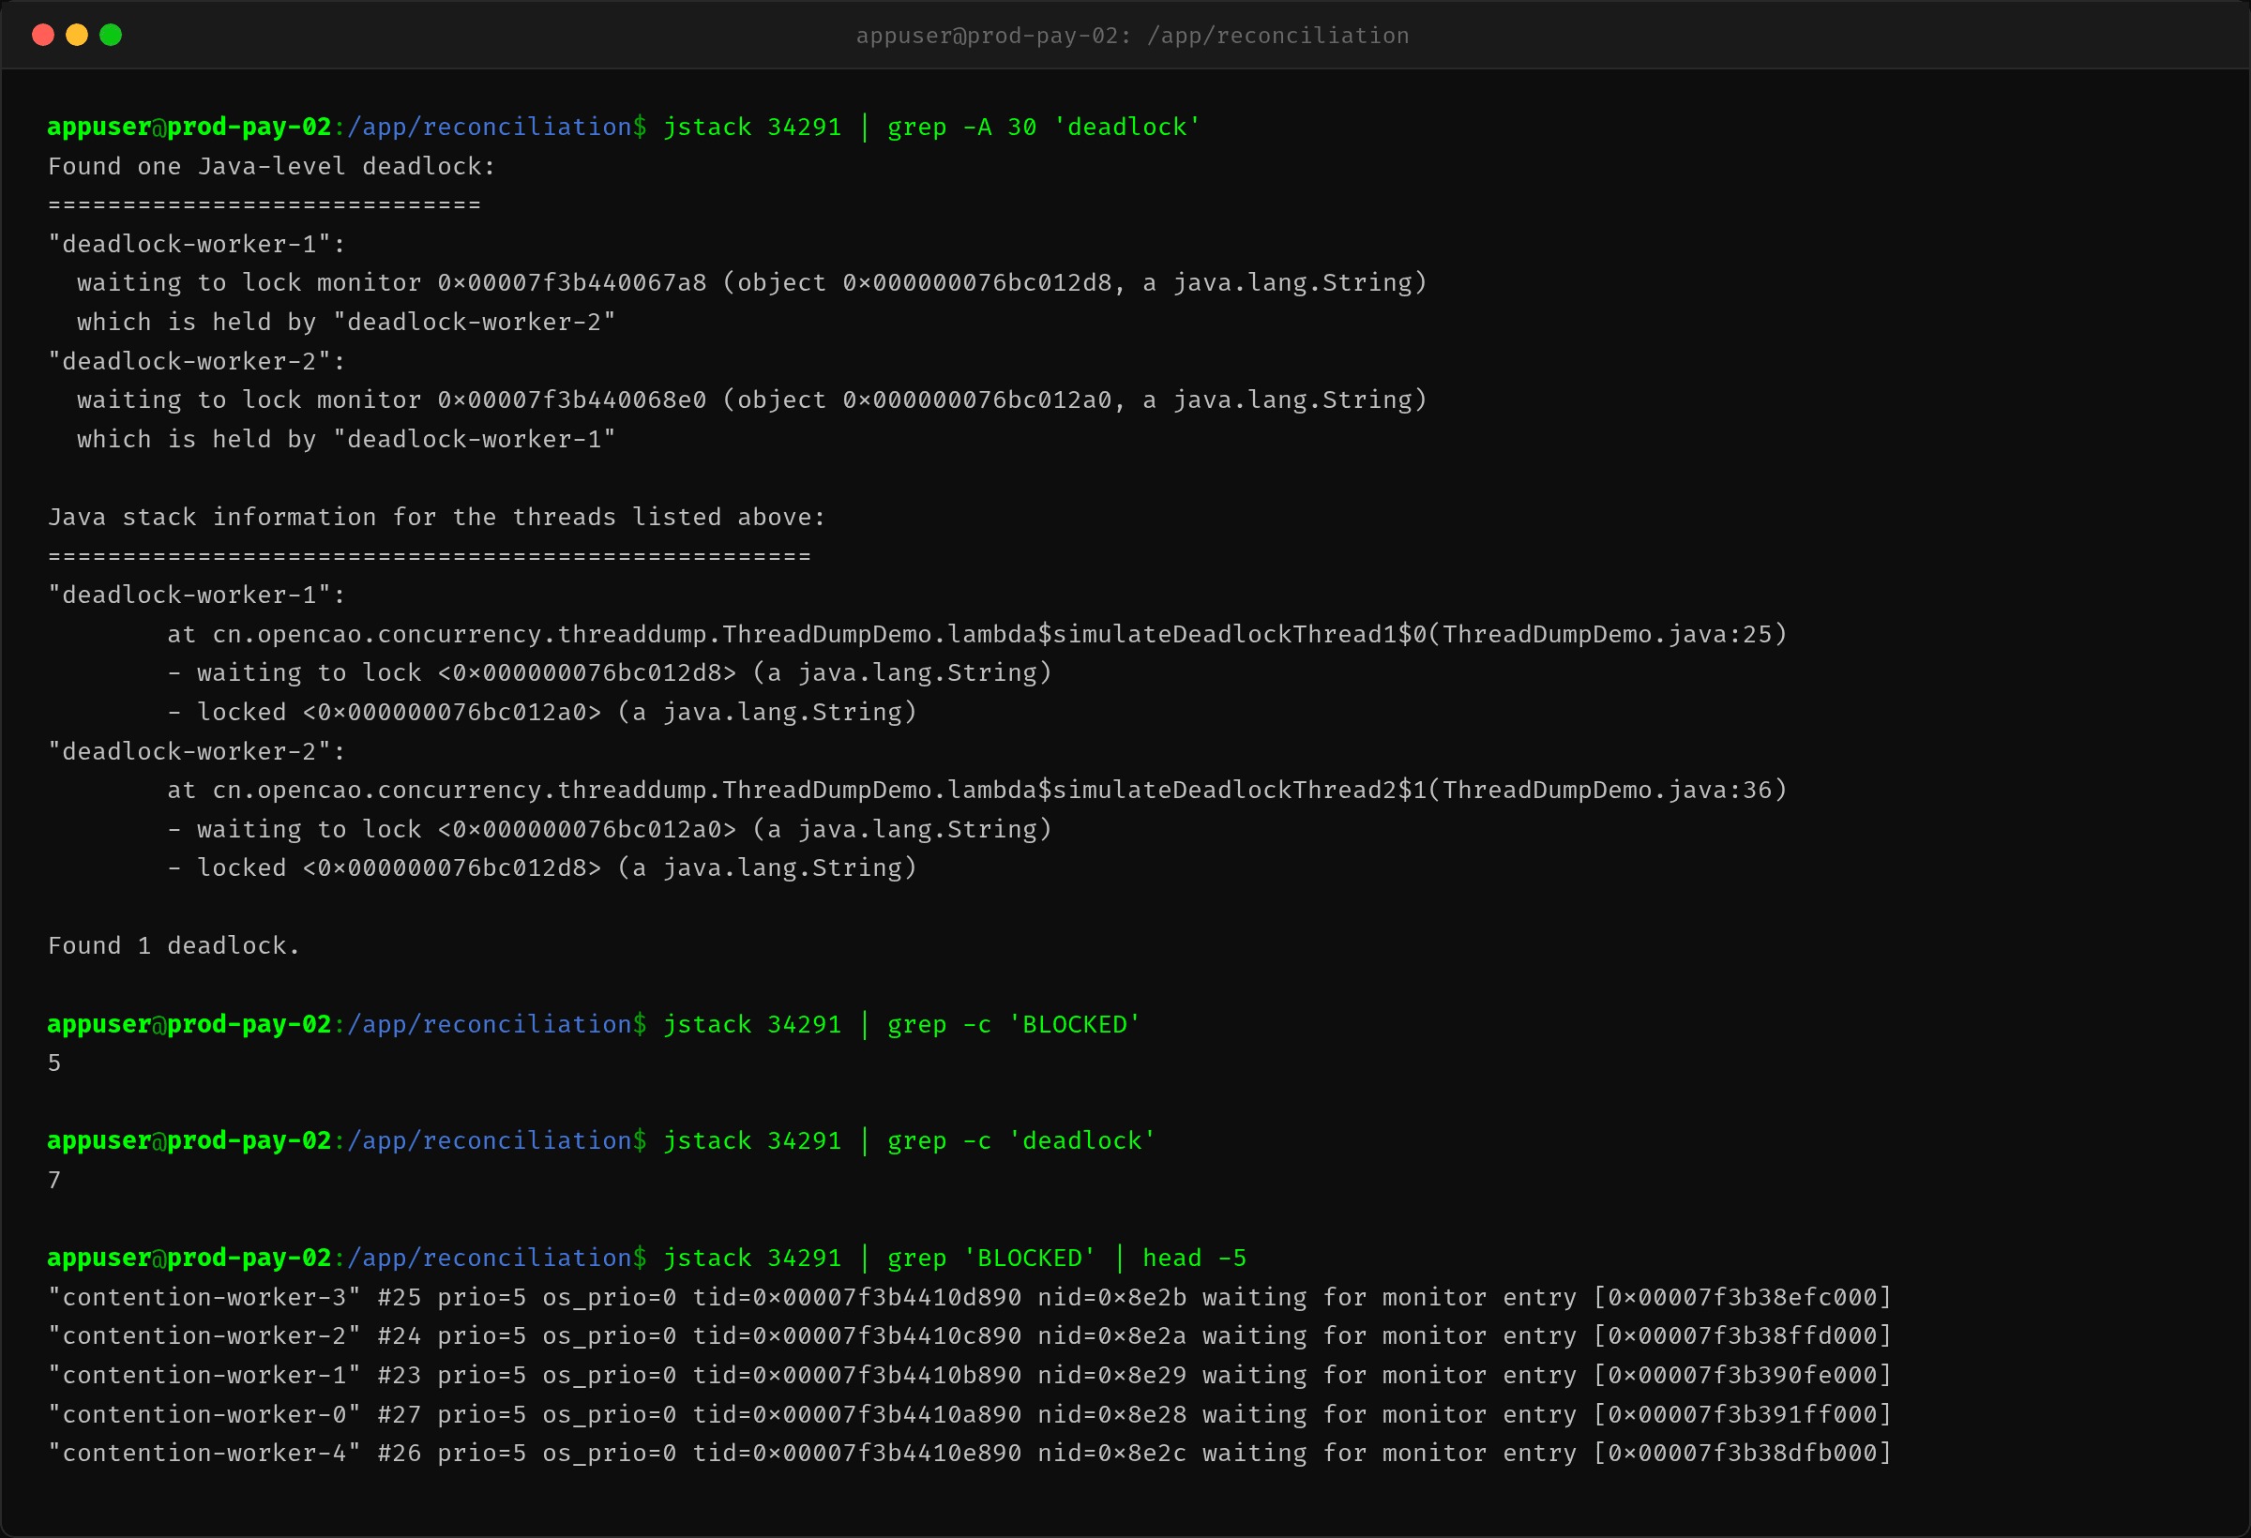The width and height of the screenshot is (2251, 1538).
Task: Click the command grep -c 'deadlock'
Action: tap(1020, 1141)
